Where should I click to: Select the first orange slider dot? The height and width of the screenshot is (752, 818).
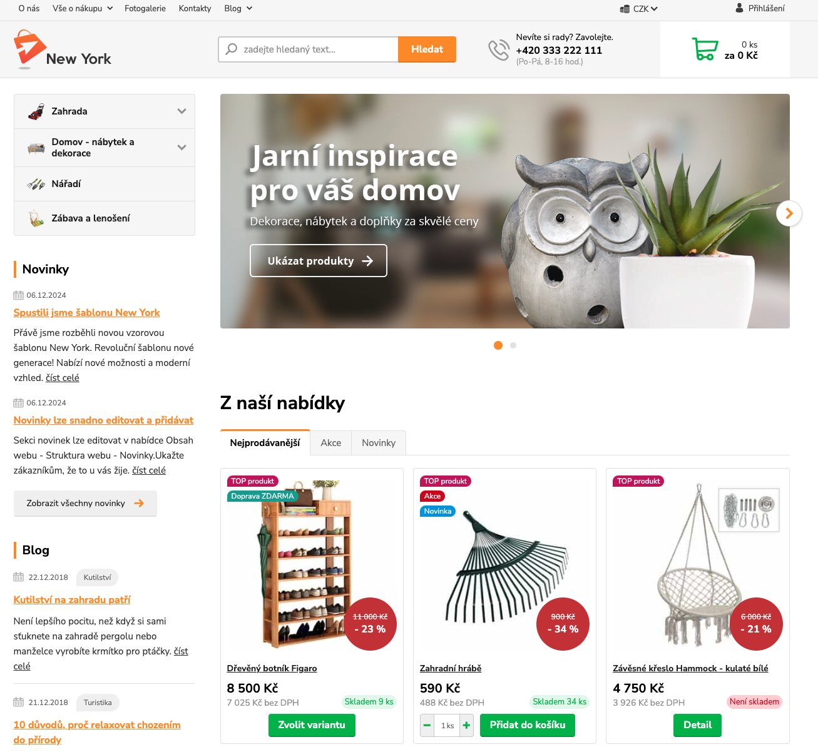click(x=498, y=345)
